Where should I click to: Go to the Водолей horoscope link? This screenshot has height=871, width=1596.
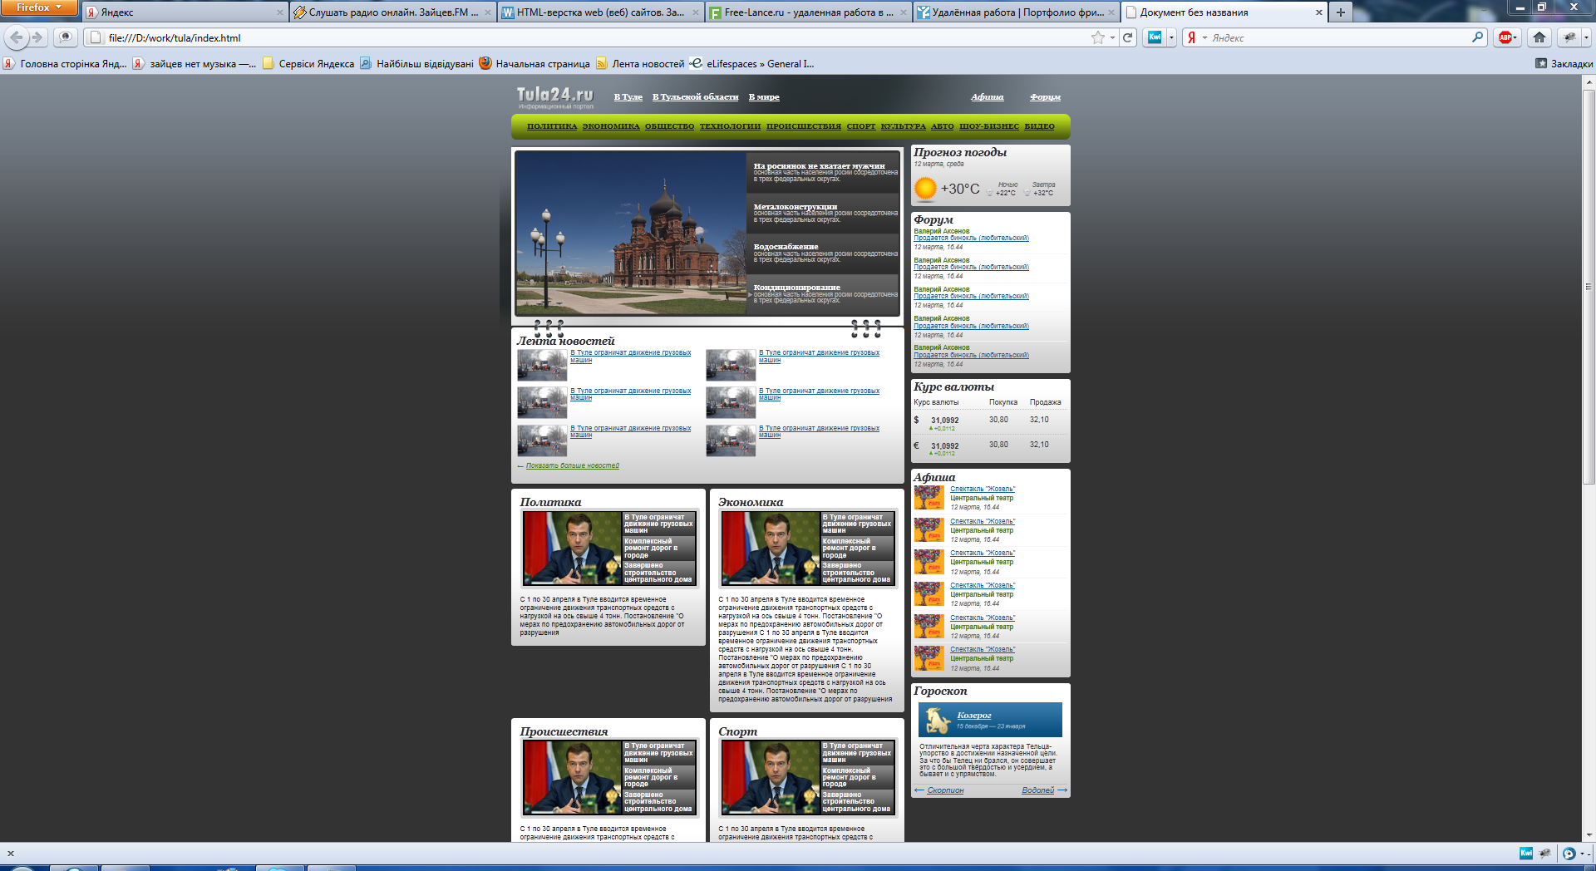click(1037, 790)
